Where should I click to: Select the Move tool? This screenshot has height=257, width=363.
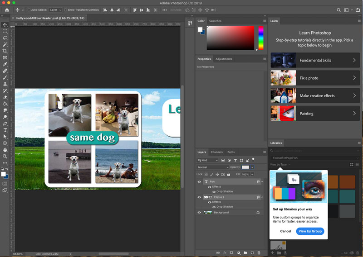click(x=5, y=24)
